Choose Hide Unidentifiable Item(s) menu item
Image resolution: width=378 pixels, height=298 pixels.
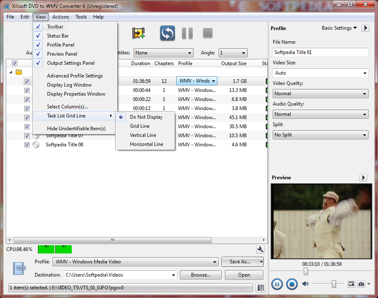(75, 129)
